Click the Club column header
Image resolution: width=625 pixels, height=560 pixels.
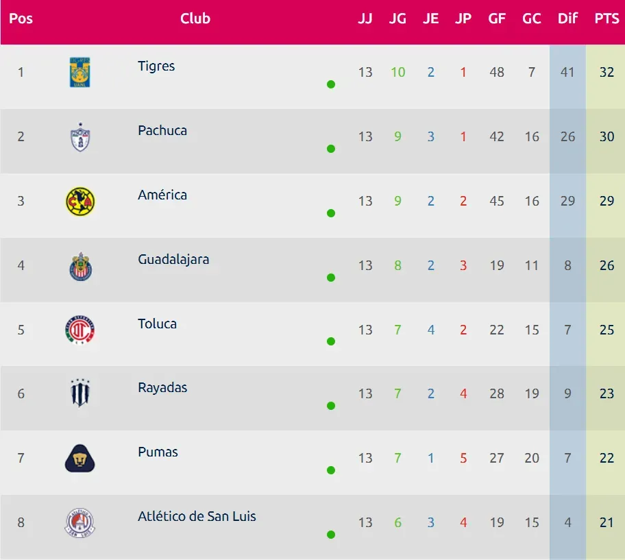[195, 19]
